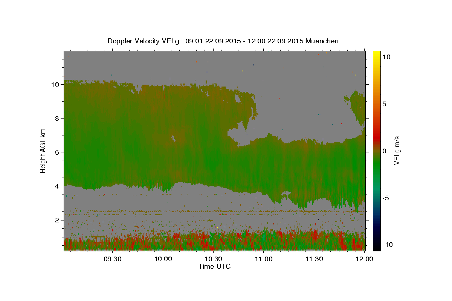Click the 10 km height tick label

pyautogui.click(x=55, y=84)
